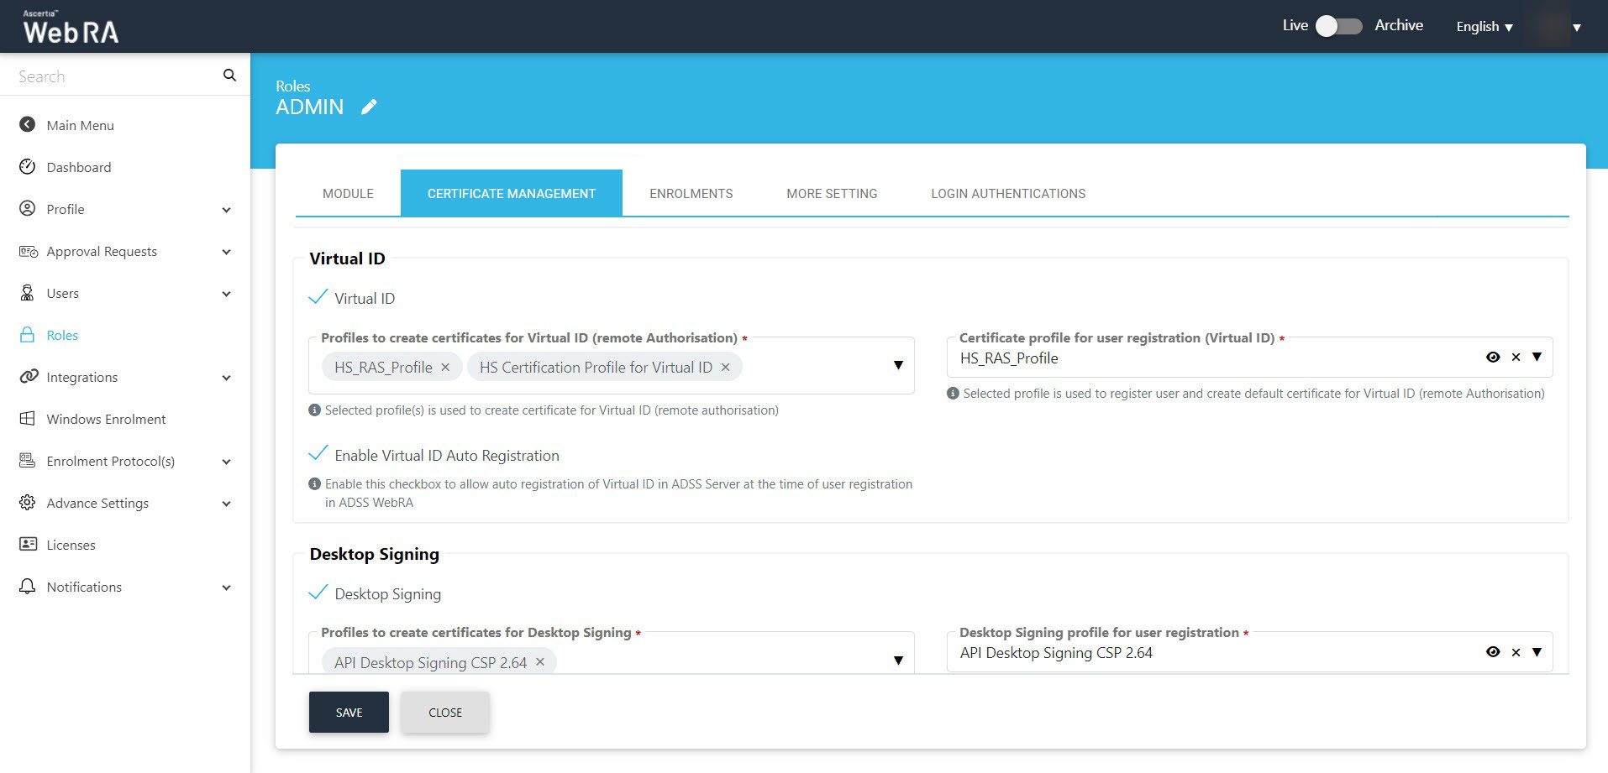Click the Close button
The width and height of the screenshot is (1608, 773).
[444, 713]
